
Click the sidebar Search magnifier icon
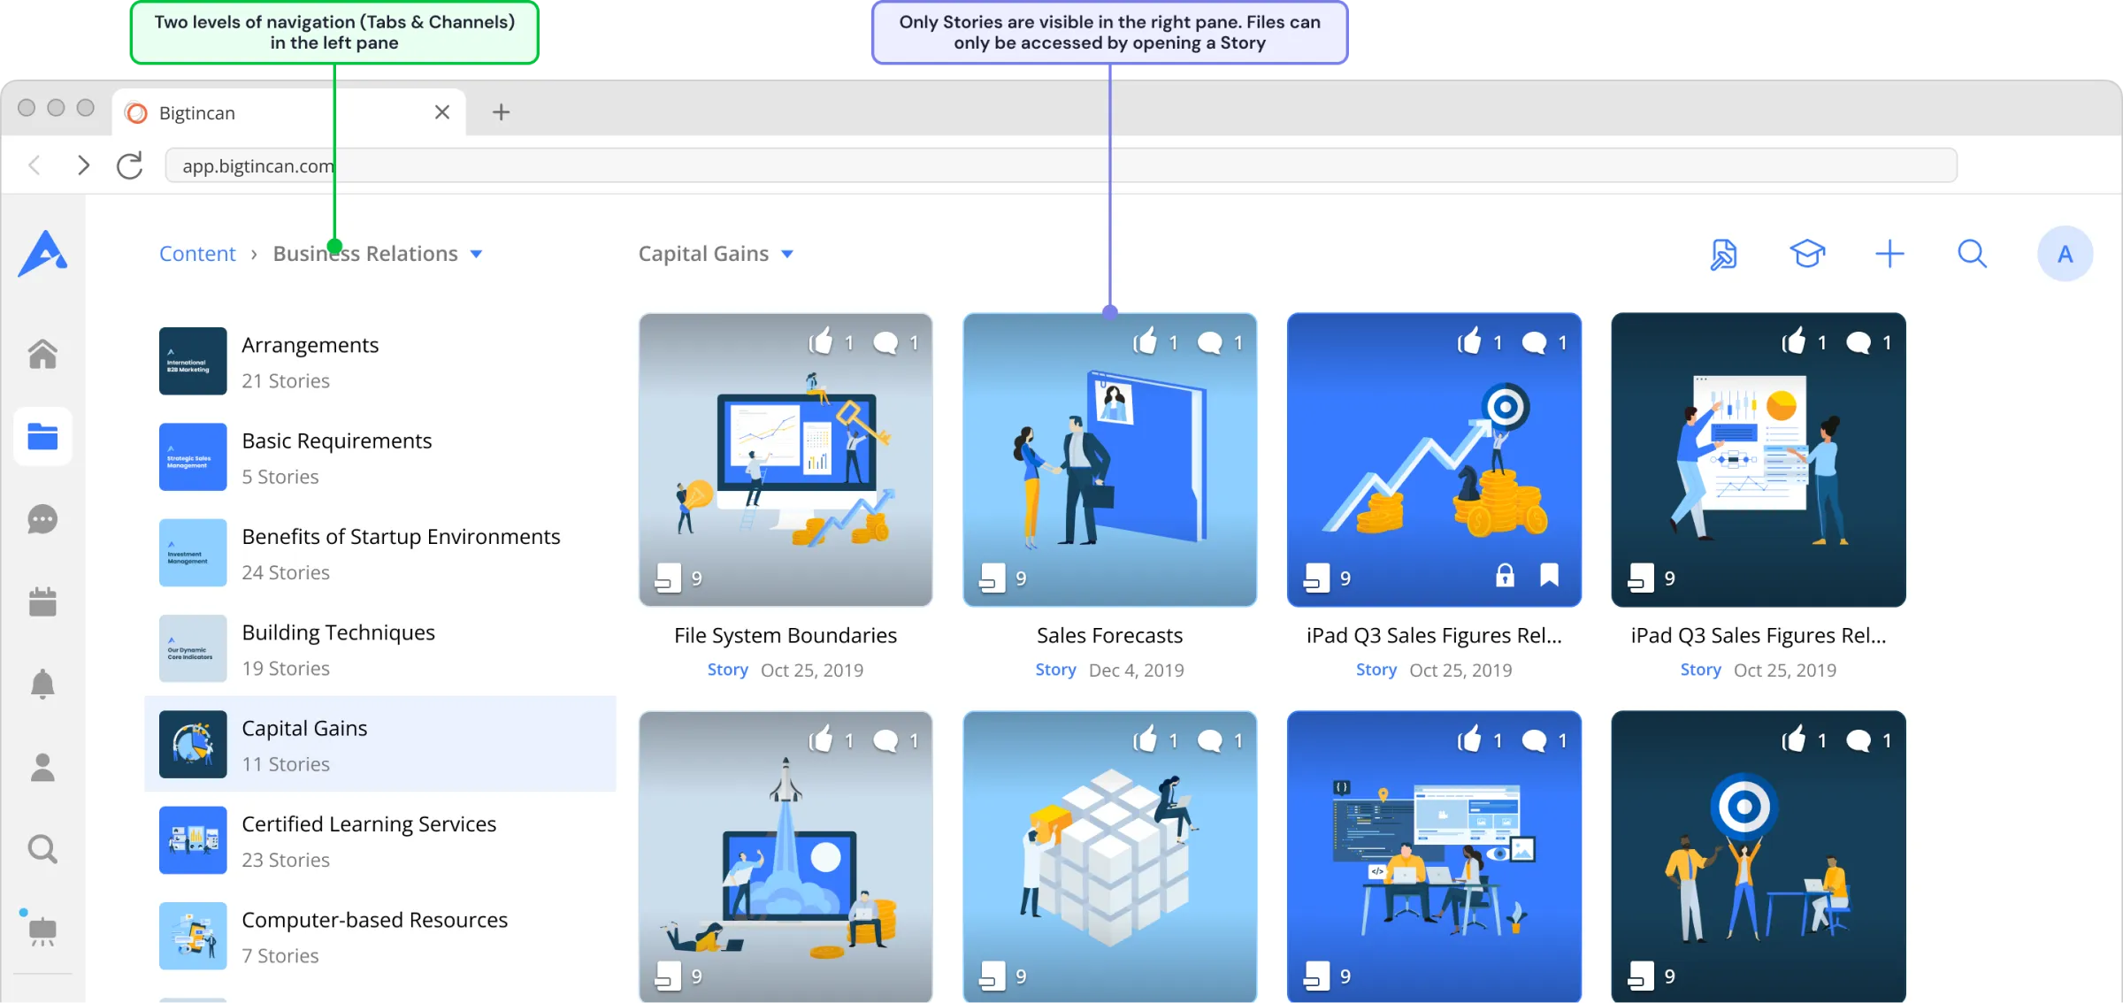point(42,849)
